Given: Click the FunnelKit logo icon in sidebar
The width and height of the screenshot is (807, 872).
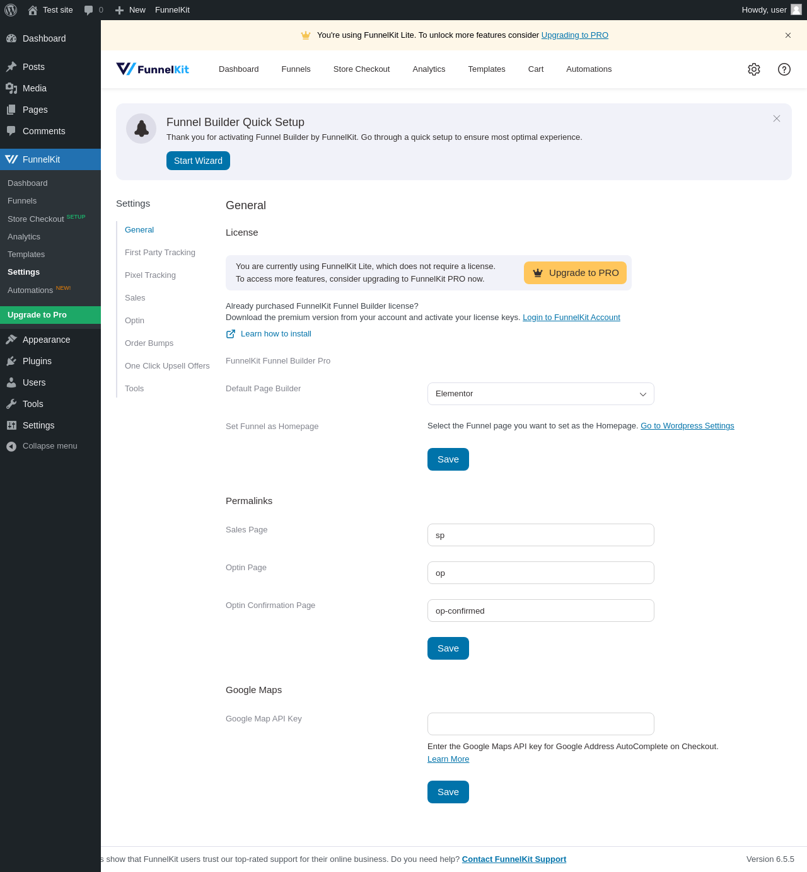Looking at the screenshot, I should point(11,159).
